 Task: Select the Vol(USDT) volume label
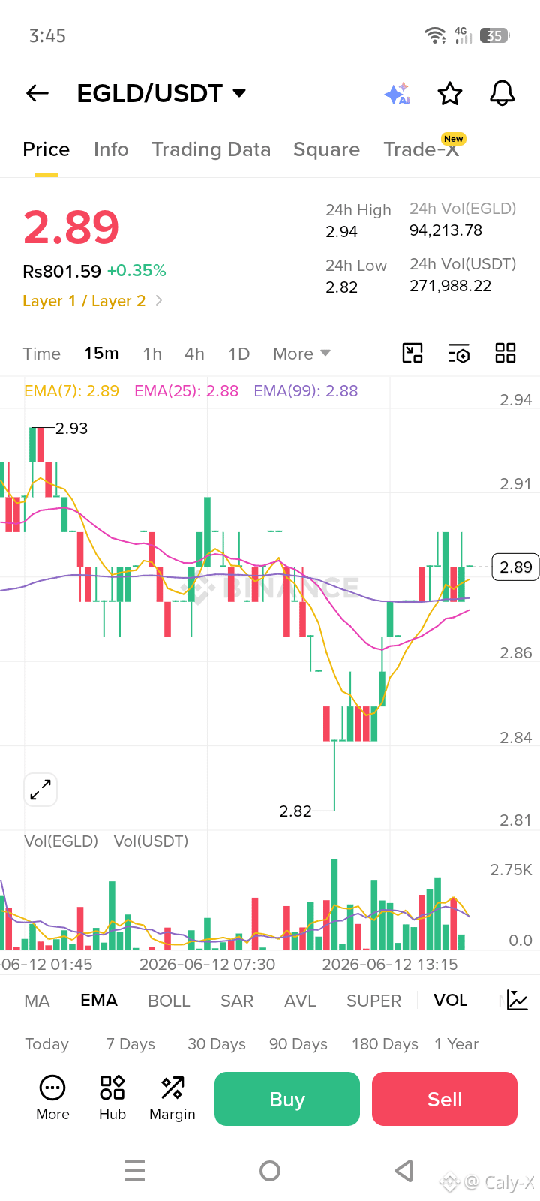151,841
